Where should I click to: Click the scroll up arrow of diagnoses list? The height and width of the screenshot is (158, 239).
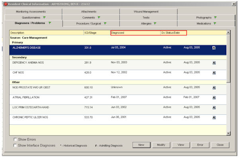click(x=228, y=32)
